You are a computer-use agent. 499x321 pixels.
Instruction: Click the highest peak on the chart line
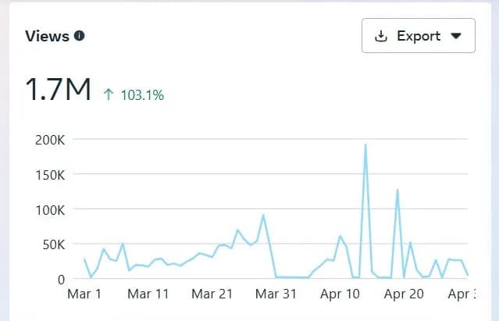[x=365, y=145]
